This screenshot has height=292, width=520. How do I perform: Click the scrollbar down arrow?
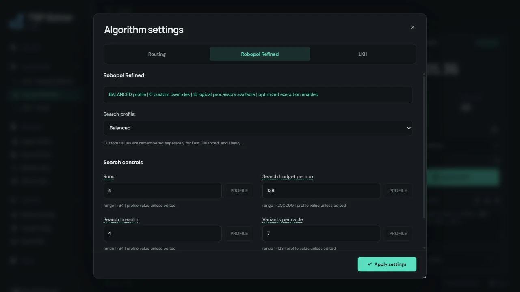coord(425,248)
